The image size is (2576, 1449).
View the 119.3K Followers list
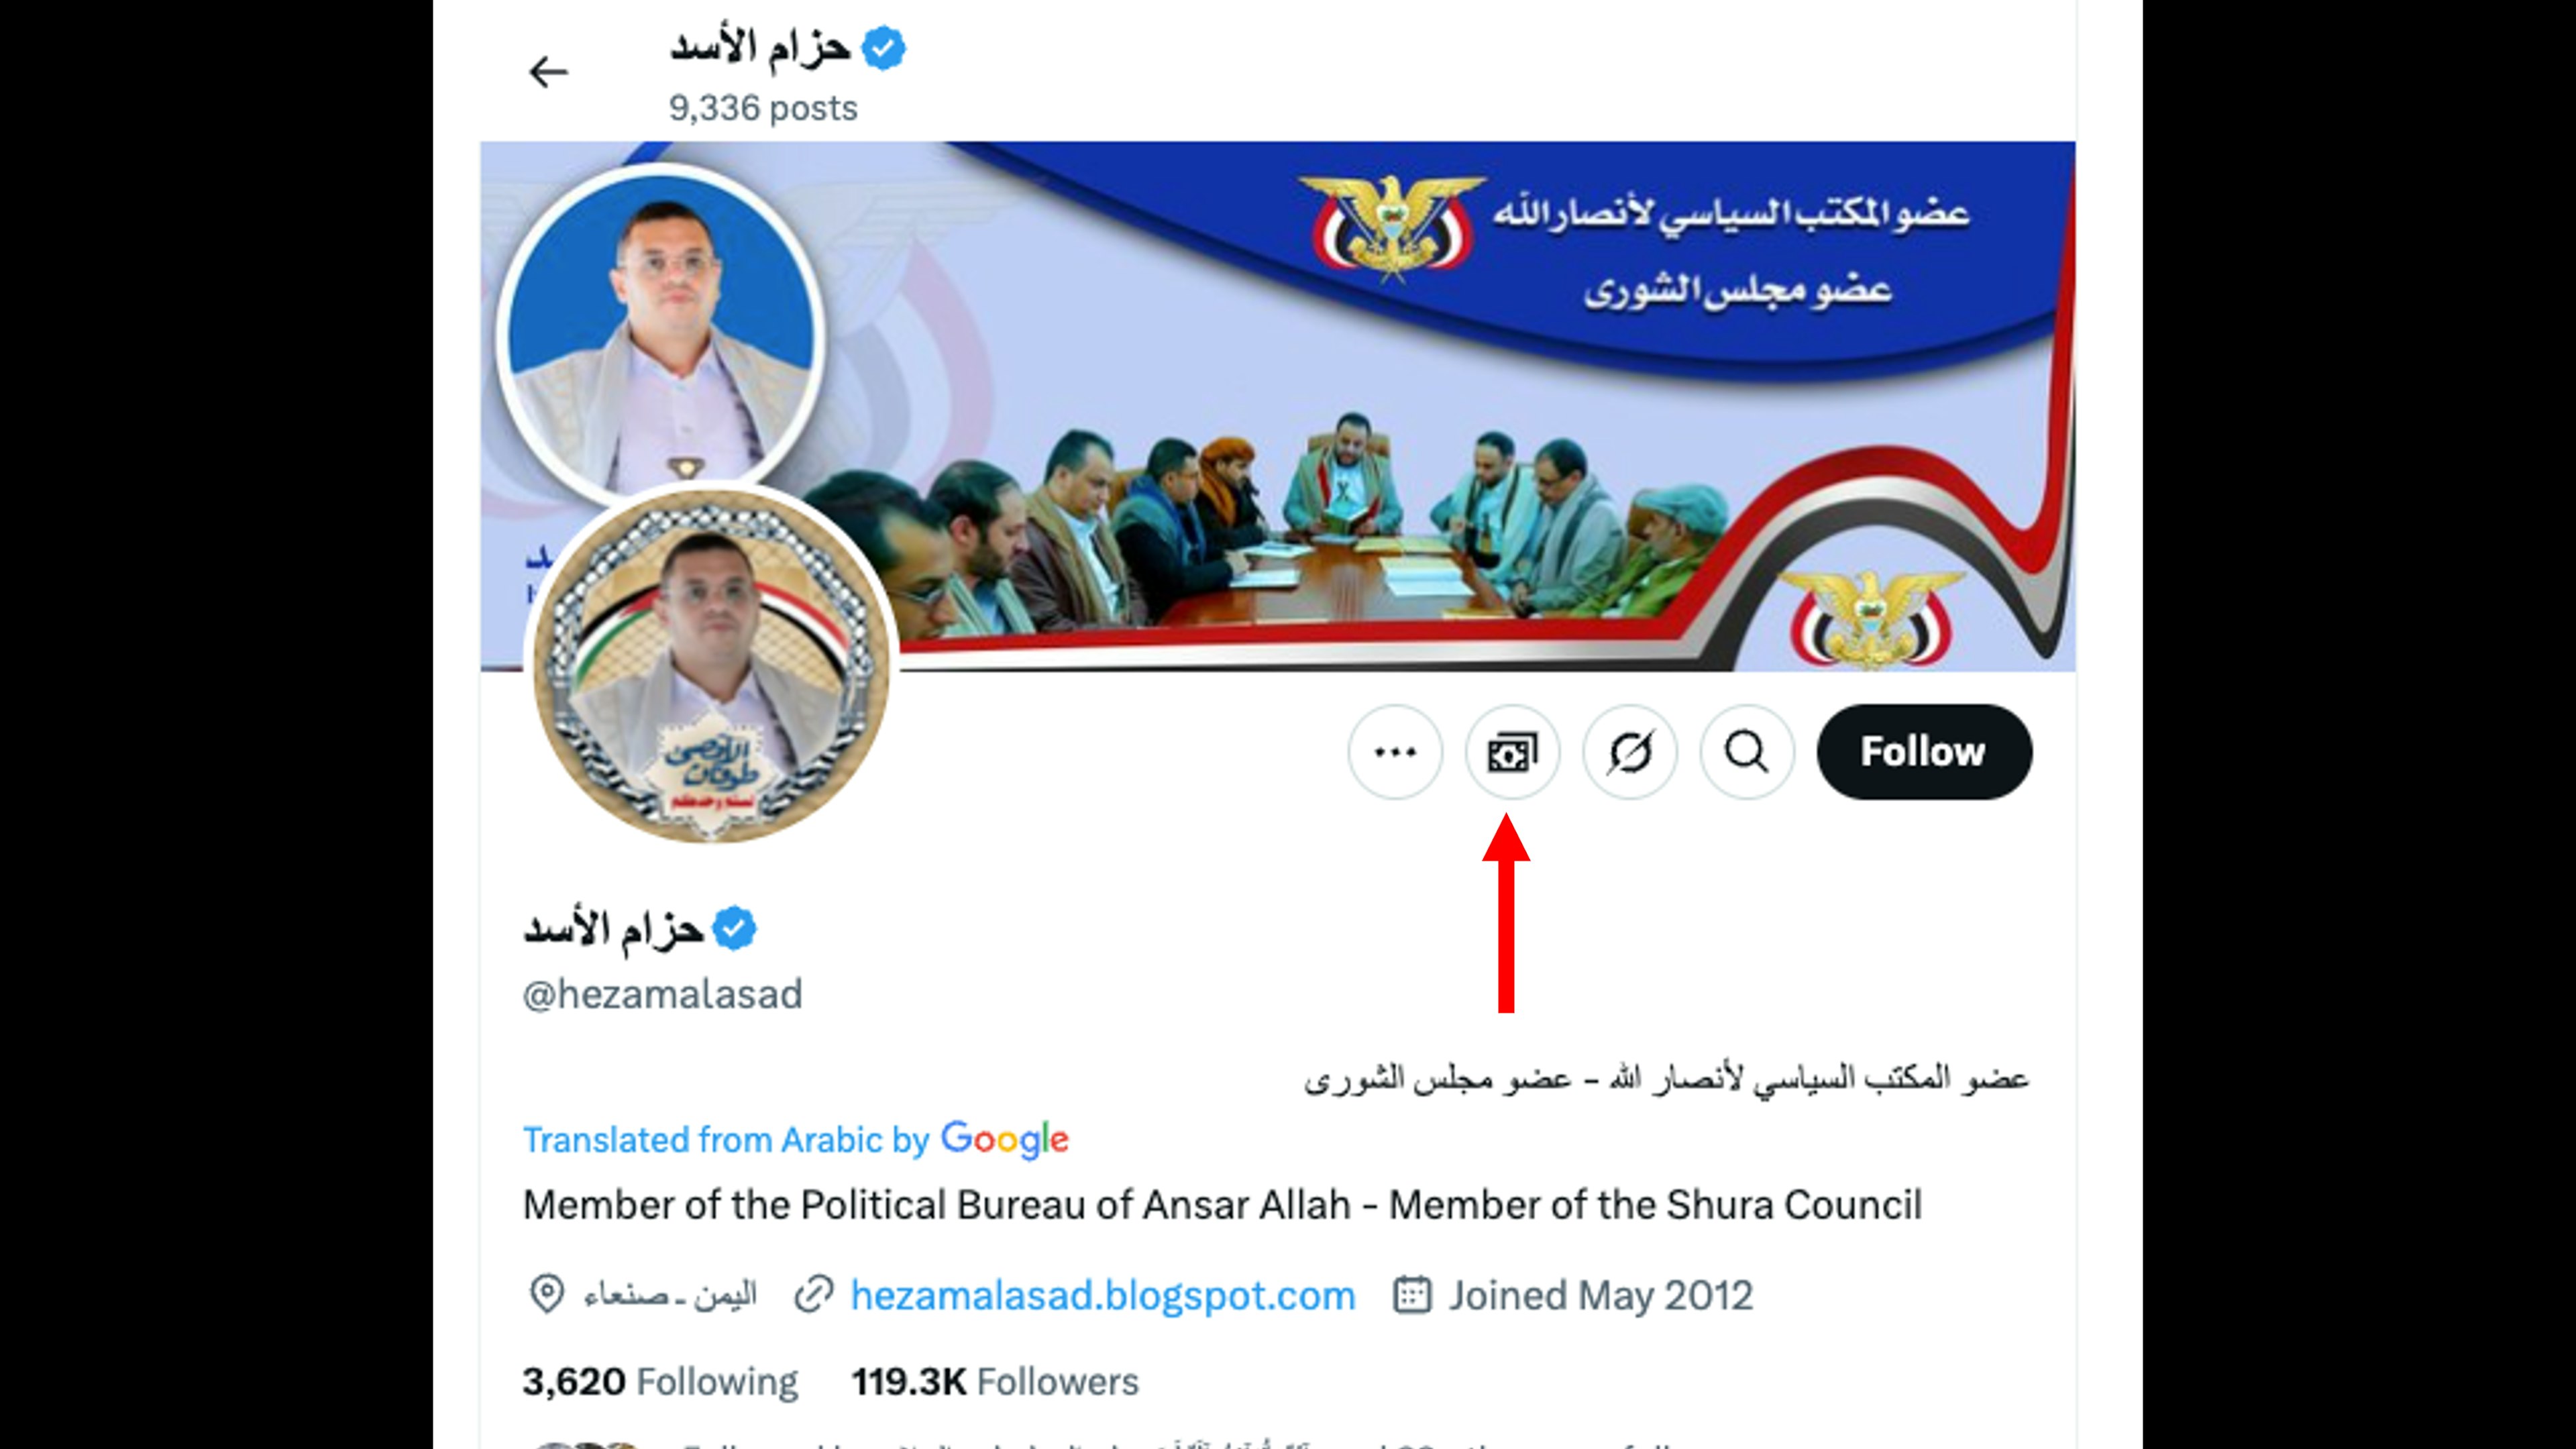click(x=995, y=1381)
